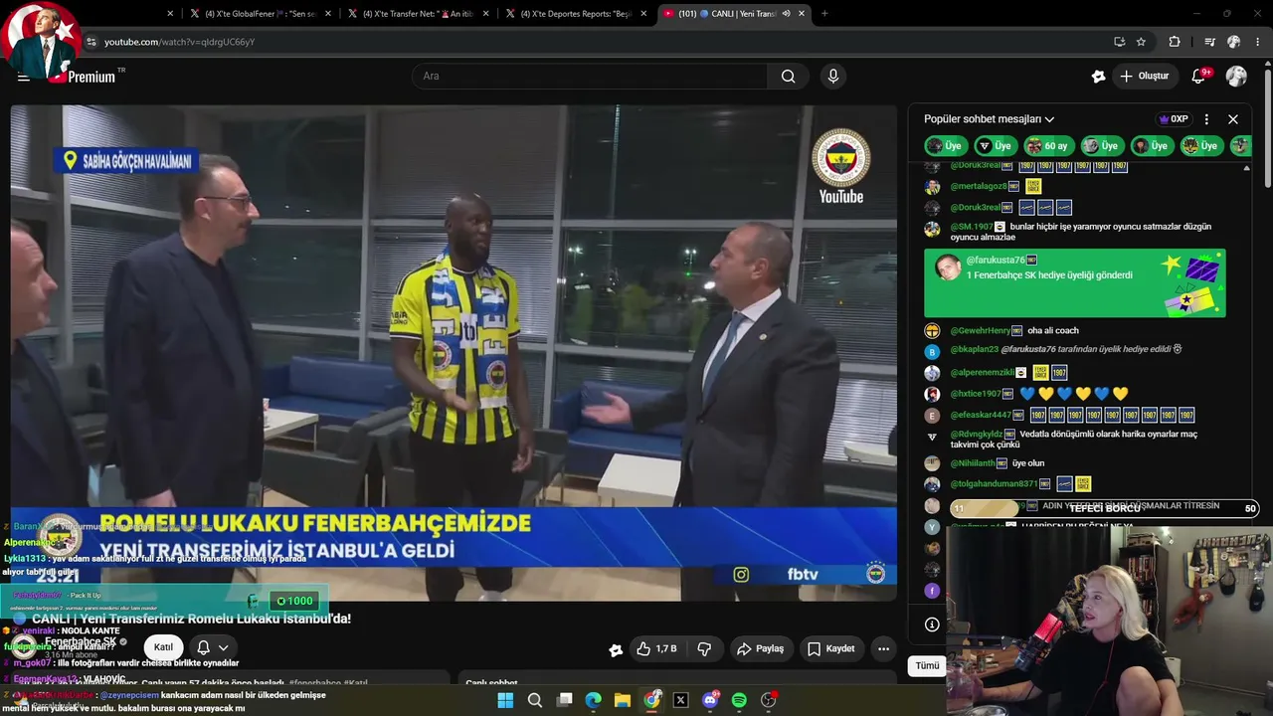The height and width of the screenshot is (716, 1273).
Task: Click the sparkle icon beside the Oluştur button
Action: [1098, 77]
